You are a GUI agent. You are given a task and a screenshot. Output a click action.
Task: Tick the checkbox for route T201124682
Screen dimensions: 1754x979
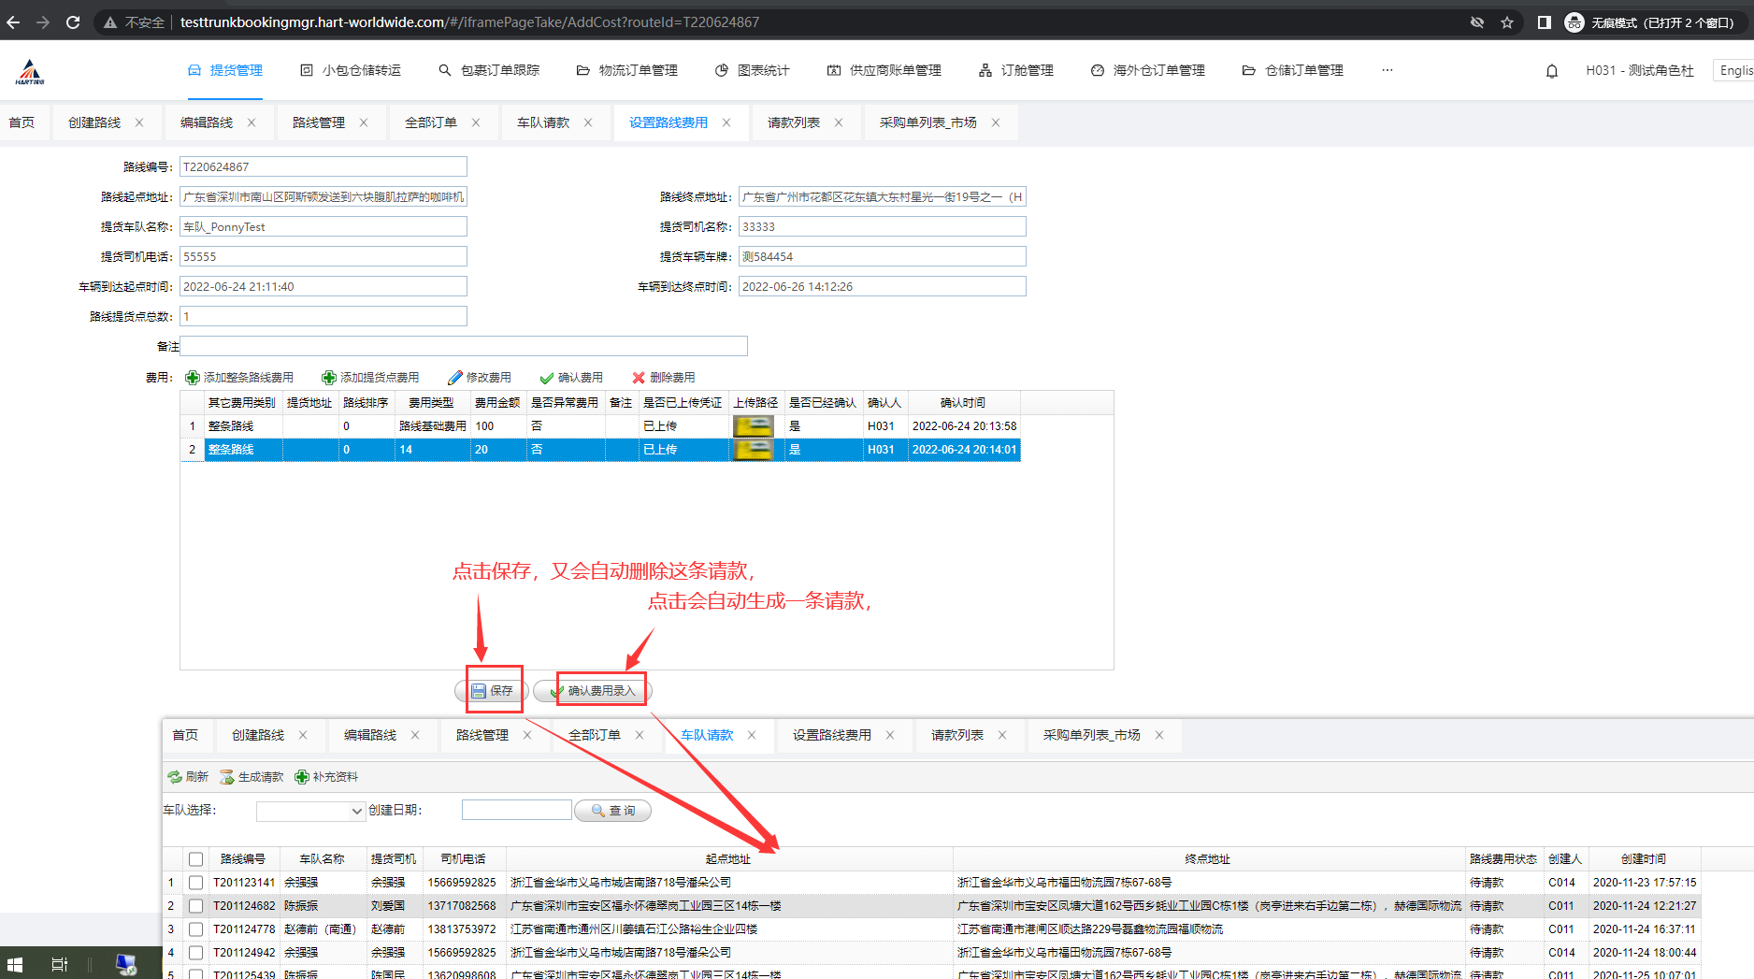pyautogui.click(x=195, y=906)
